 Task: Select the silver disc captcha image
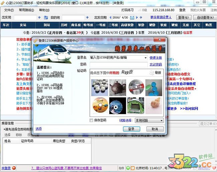136,88
